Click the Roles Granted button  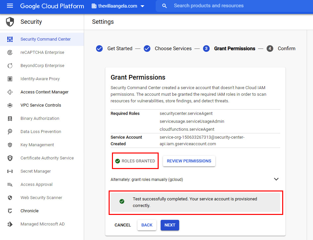(135, 161)
